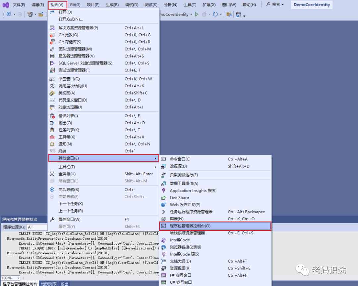The image size is (358, 286).
Task: Click the 书签窗口 icon
Action: (x=52, y=79)
